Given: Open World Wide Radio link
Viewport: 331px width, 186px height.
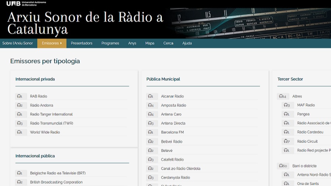Looking at the screenshot, I should pyautogui.click(x=45, y=132).
